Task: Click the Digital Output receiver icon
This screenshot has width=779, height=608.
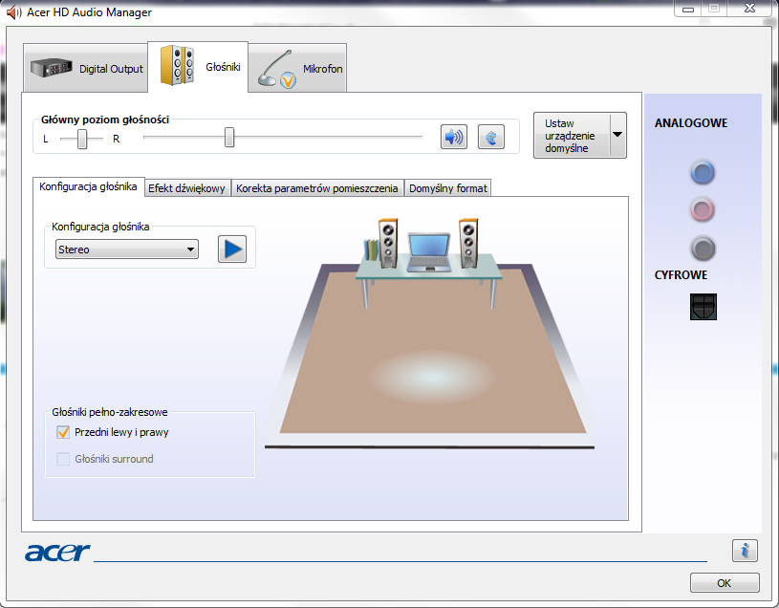Action: pyautogui.click(x=52, y=68)
